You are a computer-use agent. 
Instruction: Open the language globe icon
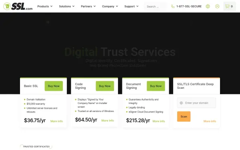tap(208, 6)
